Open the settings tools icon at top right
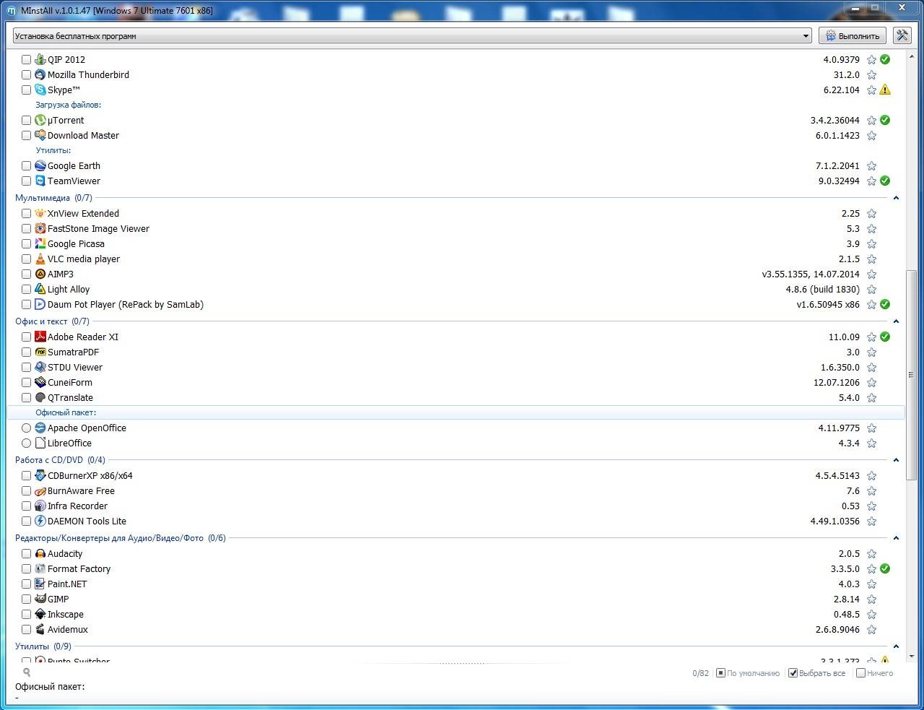 [902, 35]
